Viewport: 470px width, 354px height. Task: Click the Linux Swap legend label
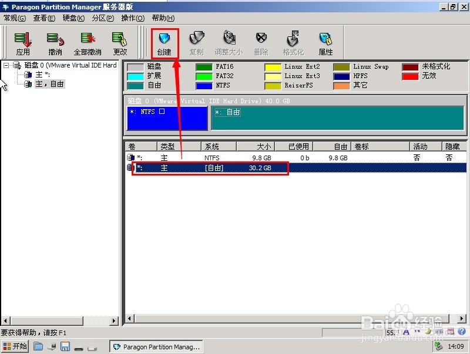371,66
